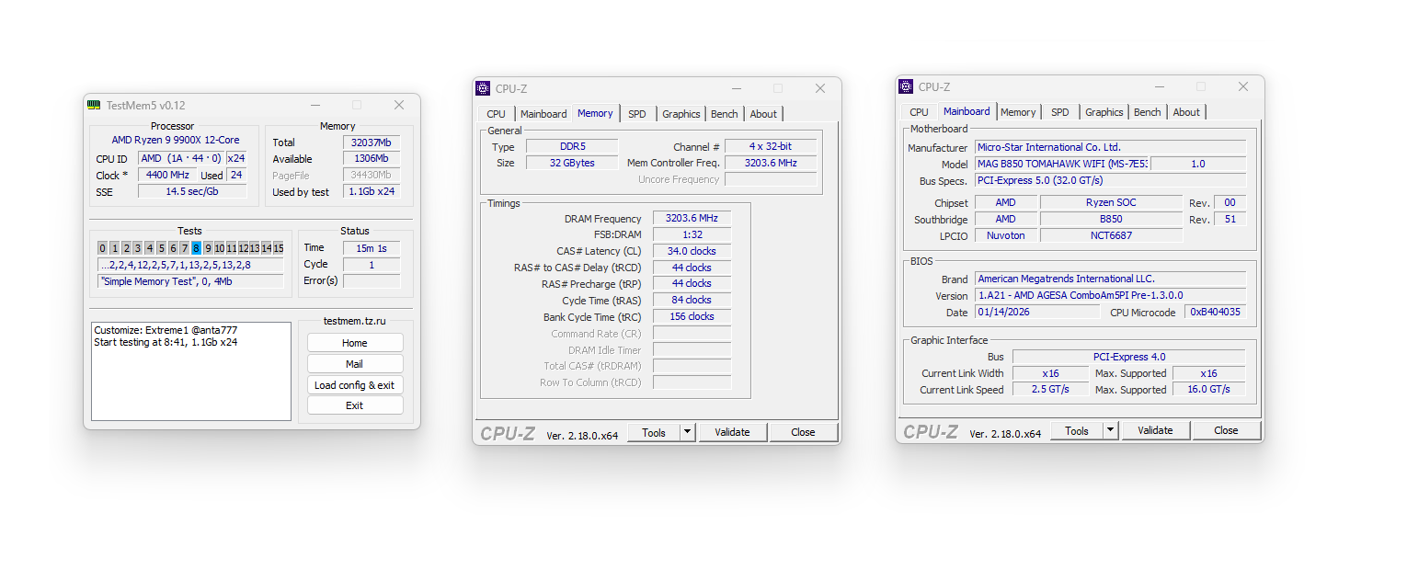Image resolution: width=1407 pixels, height=570 pixels.
Task: Select highlighted test number 8 box
Action: (197, 248)
